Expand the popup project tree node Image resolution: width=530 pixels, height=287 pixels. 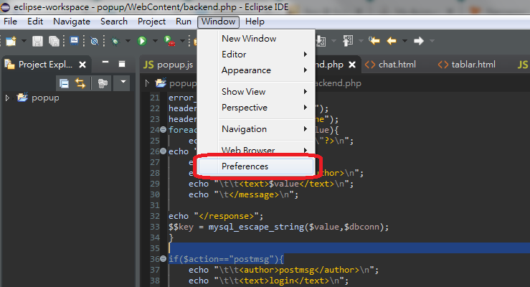pyautogui.click(x=8, y=98)
